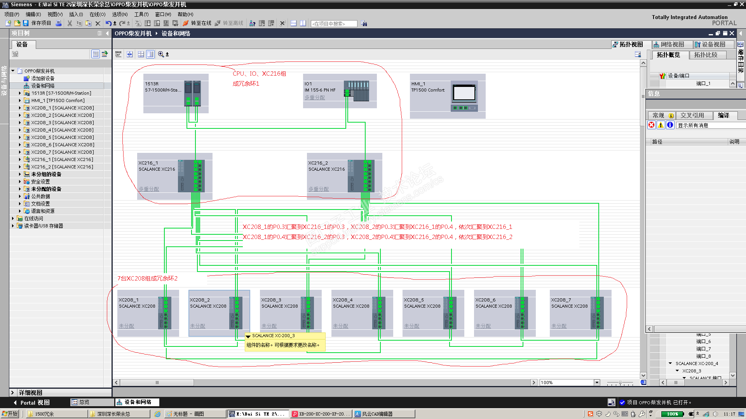This screenshot has height=419, width=746.
Task: Click the Portal 视图 button
Action: coord(35,403)
